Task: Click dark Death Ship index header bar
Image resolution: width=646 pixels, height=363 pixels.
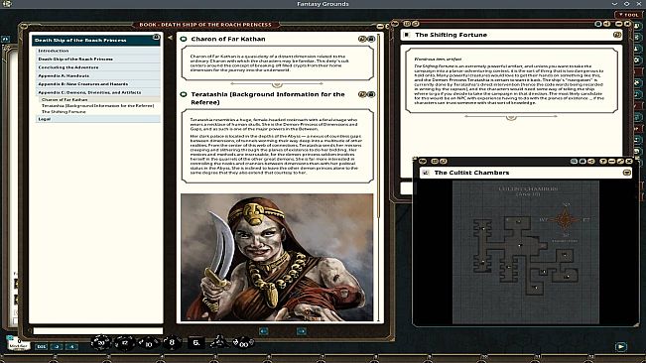Action: point(96,41)
